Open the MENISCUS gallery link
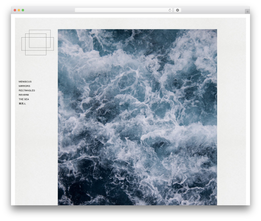Screen dimensions: 261x221 pyautogui.click(x=25, y=82)
